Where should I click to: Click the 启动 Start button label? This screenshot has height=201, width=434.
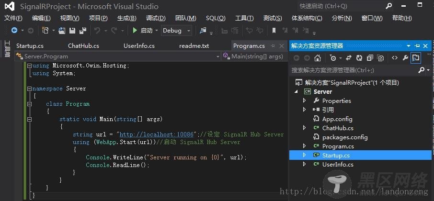point(147,31)
